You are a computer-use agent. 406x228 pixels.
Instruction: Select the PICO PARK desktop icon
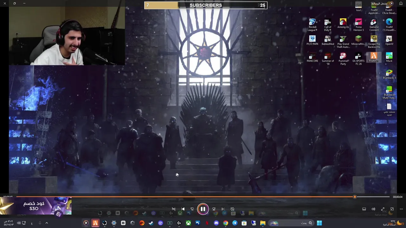(x=312, y=41)
